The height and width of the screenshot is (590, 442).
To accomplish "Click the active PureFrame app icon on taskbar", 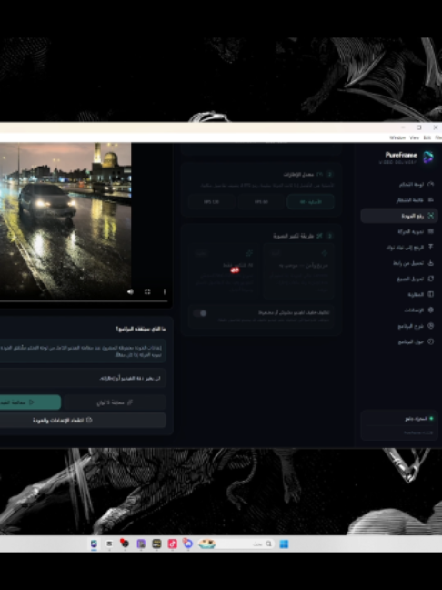I will [94, 544].
